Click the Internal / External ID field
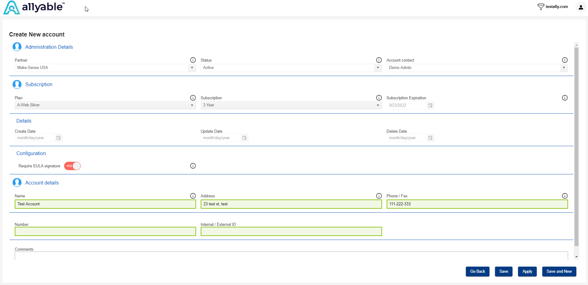The width and height of the screenshot is (588, 285). (x=291, y=231)
